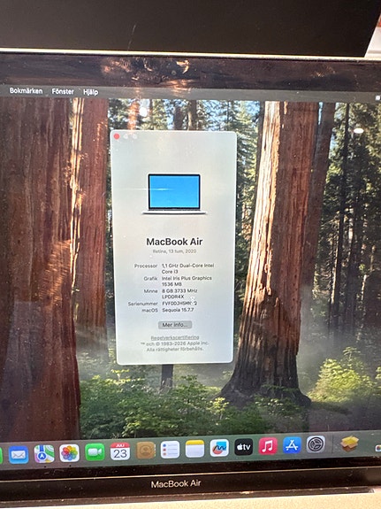381x509 pixels.
Task: Open the Photos app icon
Action: point(69,453)
